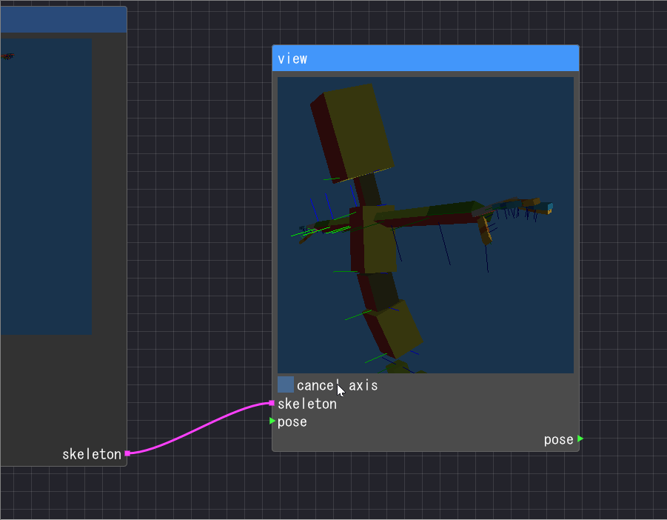
Task: Click the skeleton output pin on left node
Action: (x=127, y=453)
